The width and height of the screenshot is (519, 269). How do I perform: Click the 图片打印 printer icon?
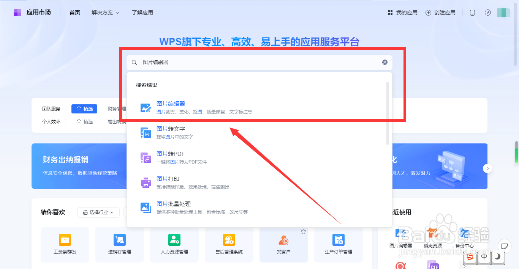coord(146,183)
